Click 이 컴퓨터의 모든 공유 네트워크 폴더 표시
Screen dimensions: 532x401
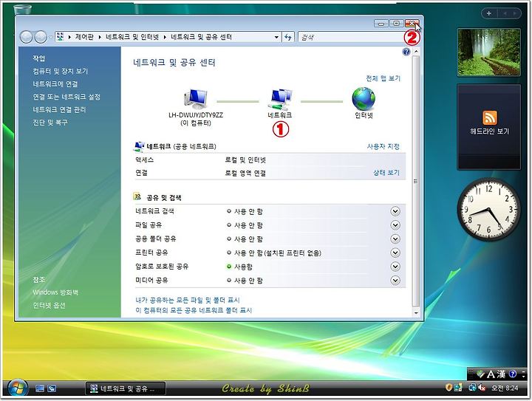(x=194, y=310)
